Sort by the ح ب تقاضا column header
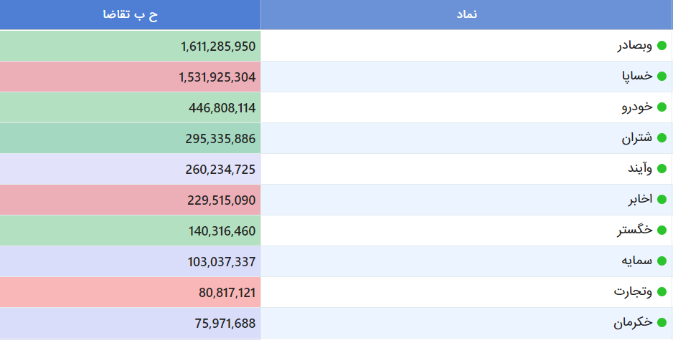This screenshot has width=673, height=340. coord(131,14)
